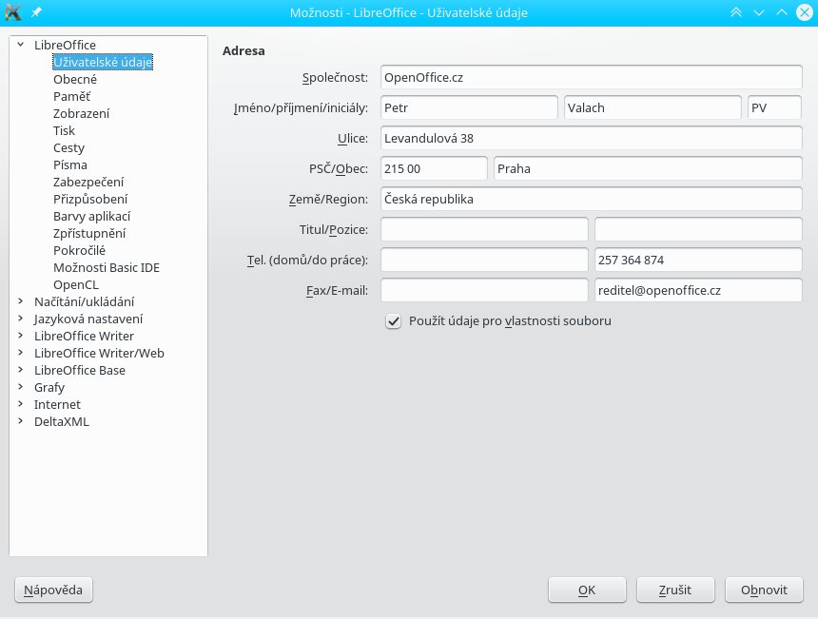The height and width of the screenshot is (619, 818).
Task: Close the Možnosti dialog window
Action: point(805,12)
